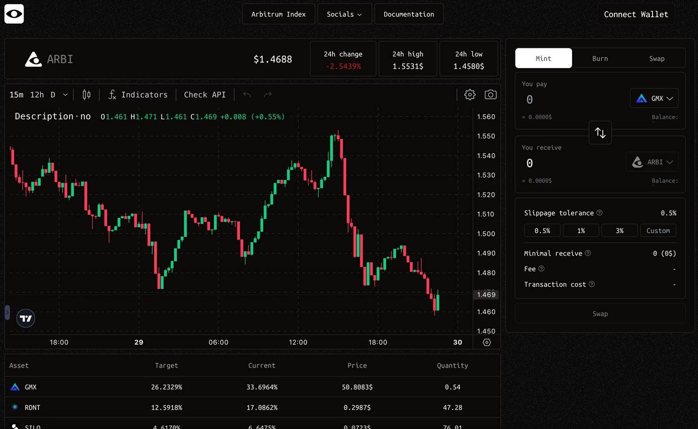Open the Indicators fx menu
698x429 pixels.
pos(138,95)
